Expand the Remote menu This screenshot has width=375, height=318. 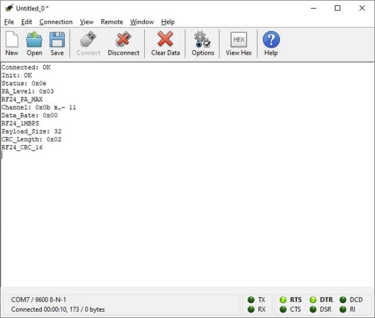tap(112, 22)
